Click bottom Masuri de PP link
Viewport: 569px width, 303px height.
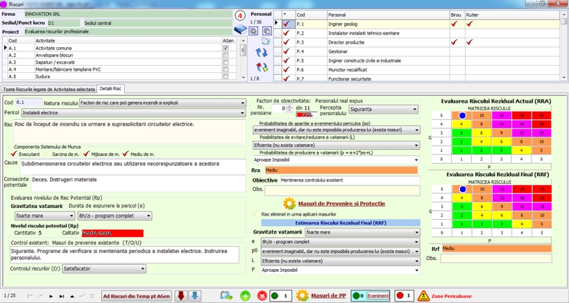coord(328,296)
